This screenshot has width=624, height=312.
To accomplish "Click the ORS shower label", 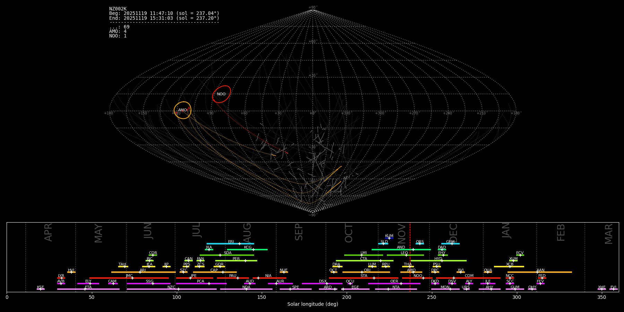I will pos(420,242).
